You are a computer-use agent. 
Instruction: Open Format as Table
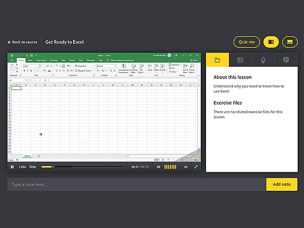133,68
